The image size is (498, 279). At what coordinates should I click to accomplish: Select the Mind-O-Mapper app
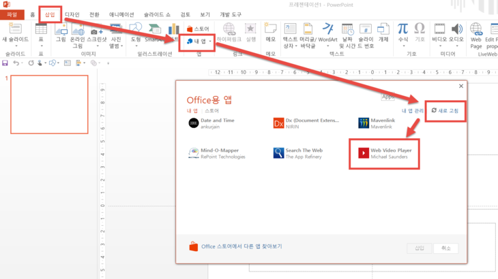click(x=217, y=153)
